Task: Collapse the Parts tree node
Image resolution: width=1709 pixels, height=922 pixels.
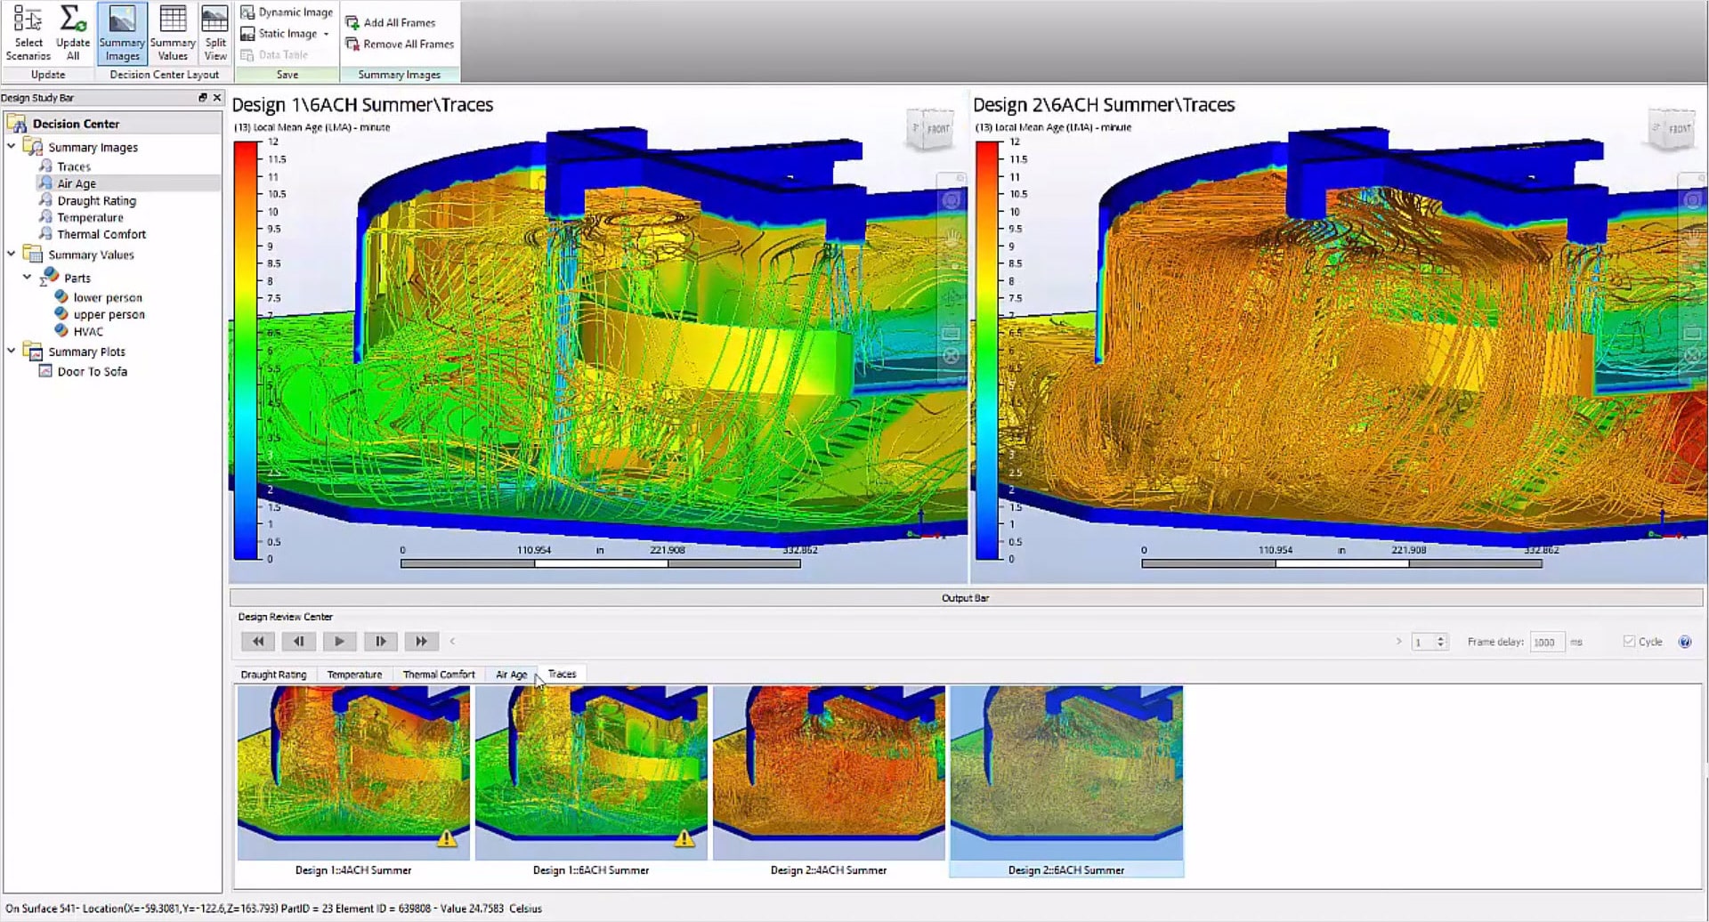Action: [28, 278]
